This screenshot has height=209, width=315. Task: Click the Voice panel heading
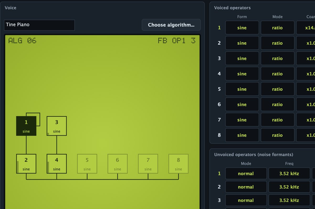(x=10, y=8)
